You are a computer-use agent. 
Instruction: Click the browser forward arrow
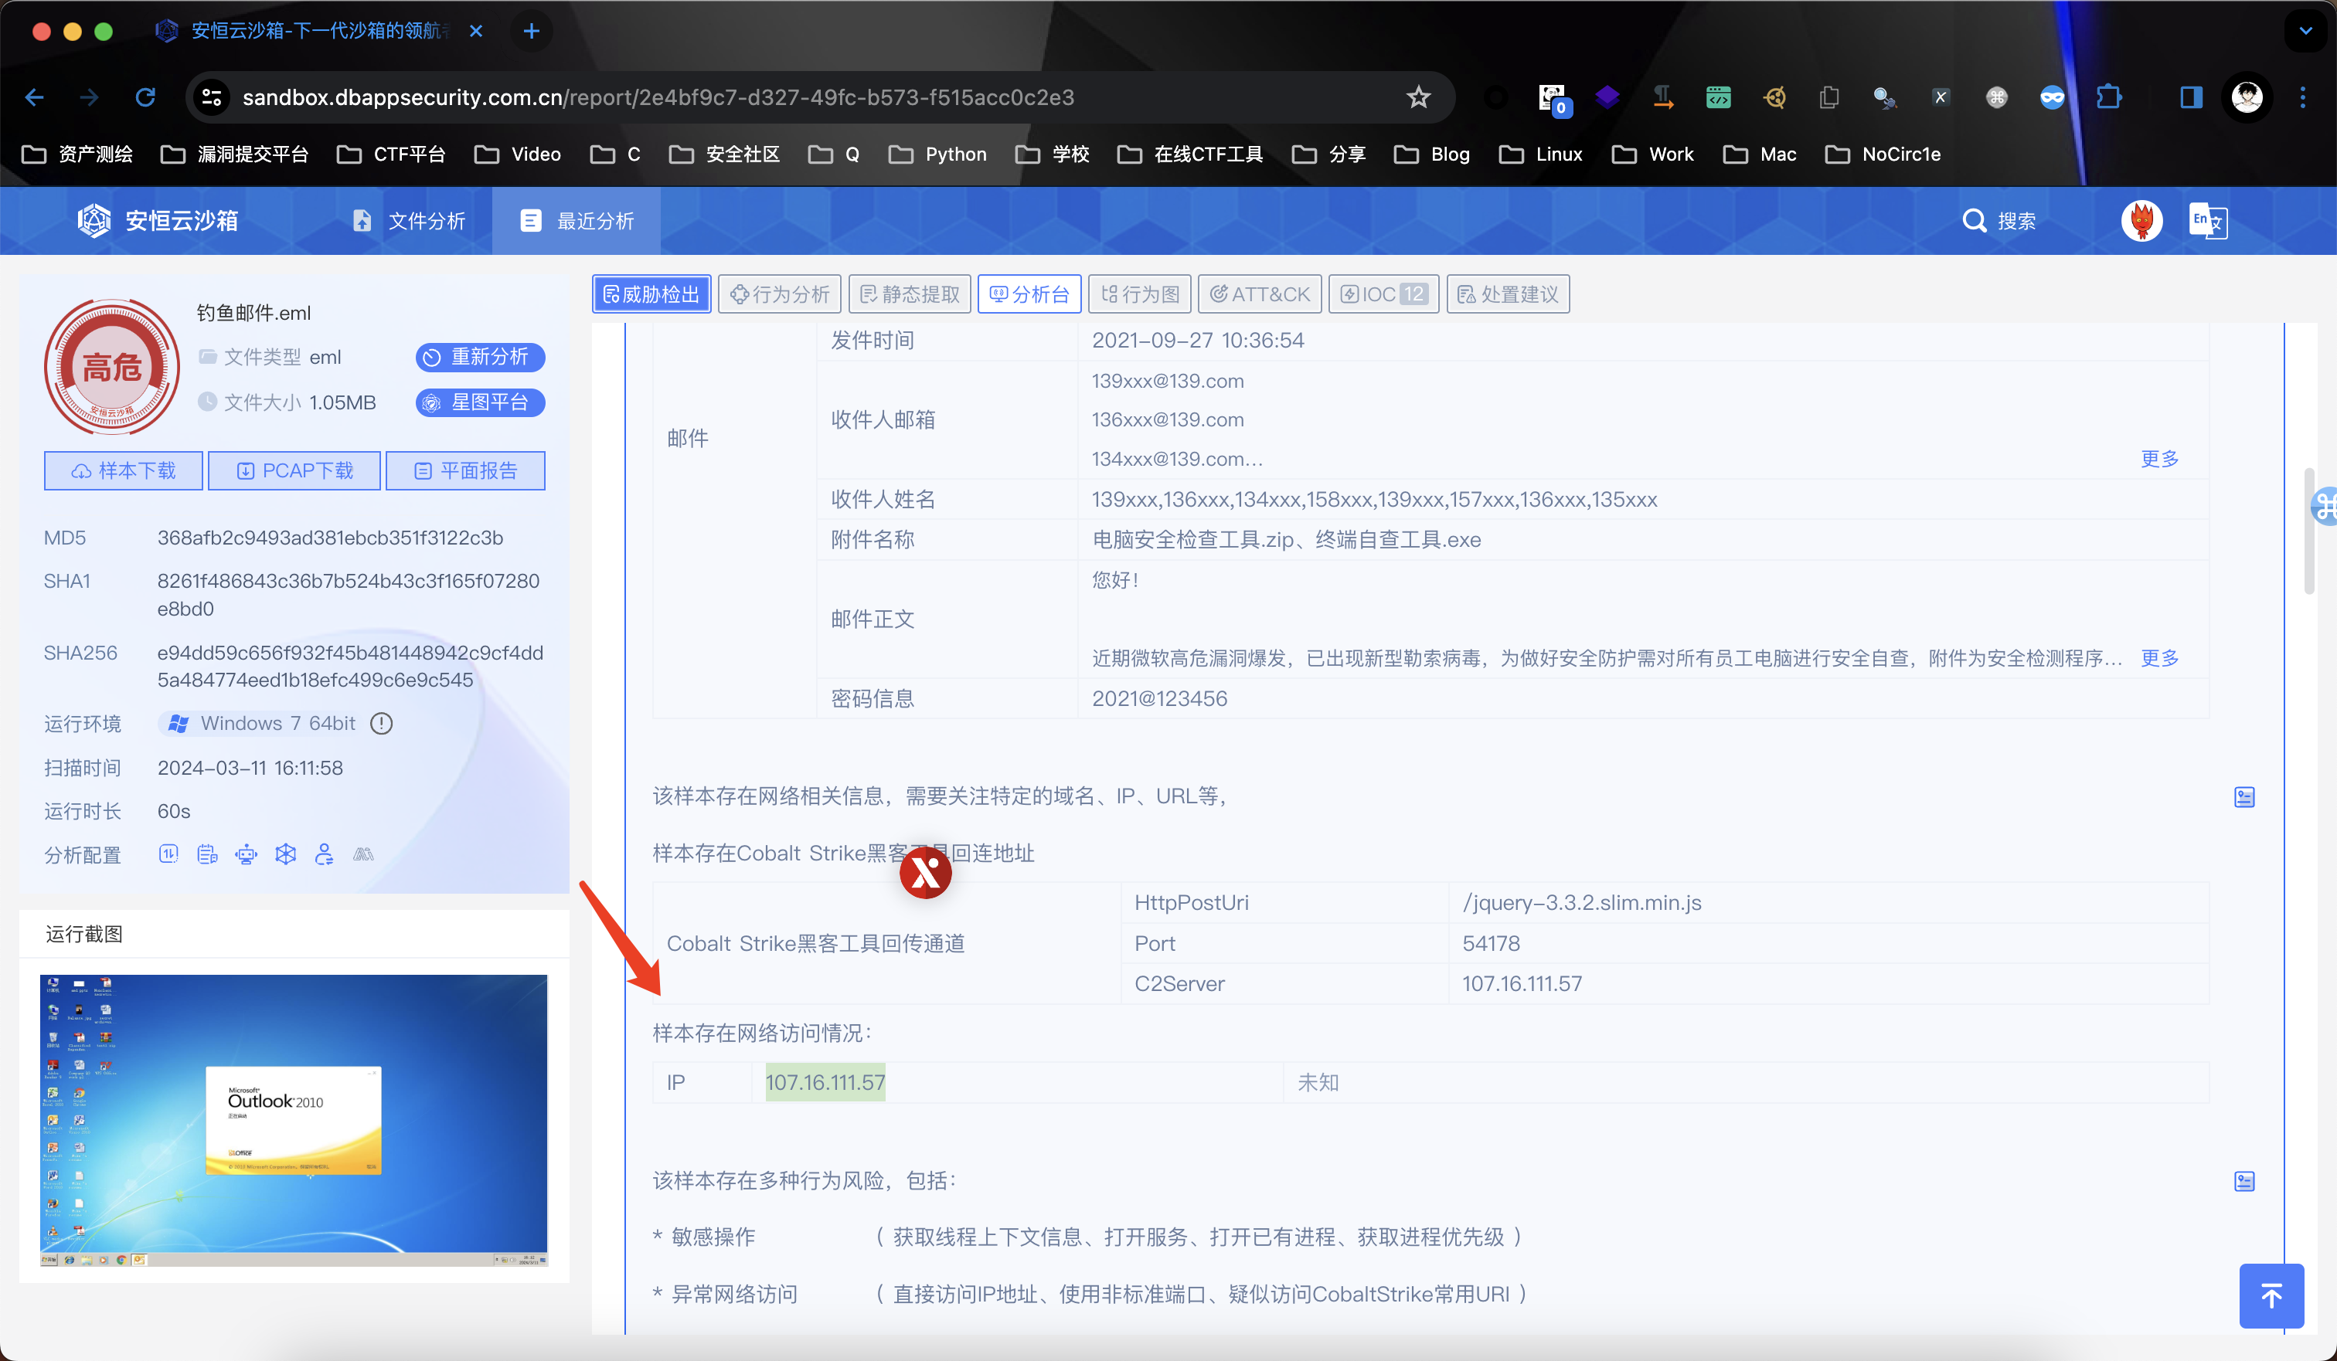point(89,97)
